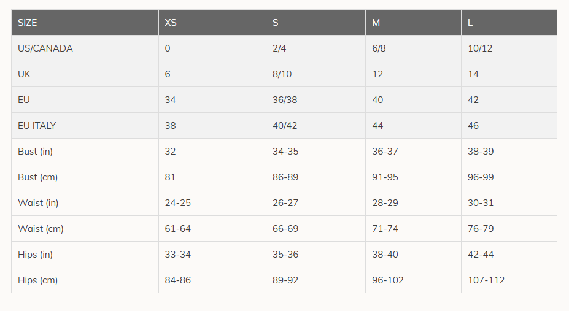Click the Bust (cm) row label
Viewport: 569px width, 311px height.
click(x=38, y=177)
